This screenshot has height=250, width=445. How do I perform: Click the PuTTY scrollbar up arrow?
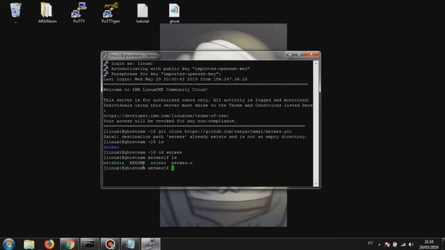[316, 63]
